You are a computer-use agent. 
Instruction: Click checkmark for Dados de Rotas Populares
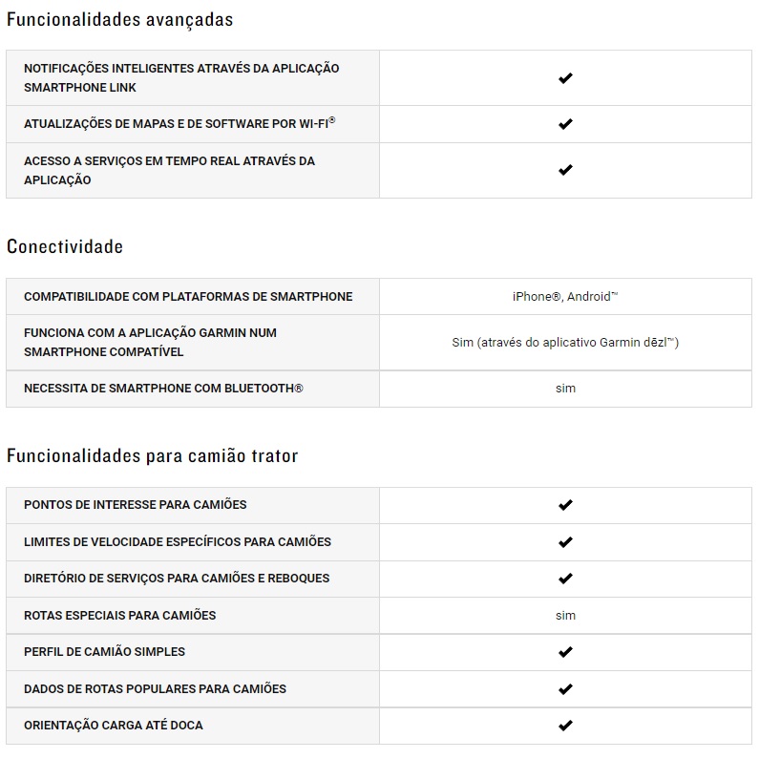[565, 689]
